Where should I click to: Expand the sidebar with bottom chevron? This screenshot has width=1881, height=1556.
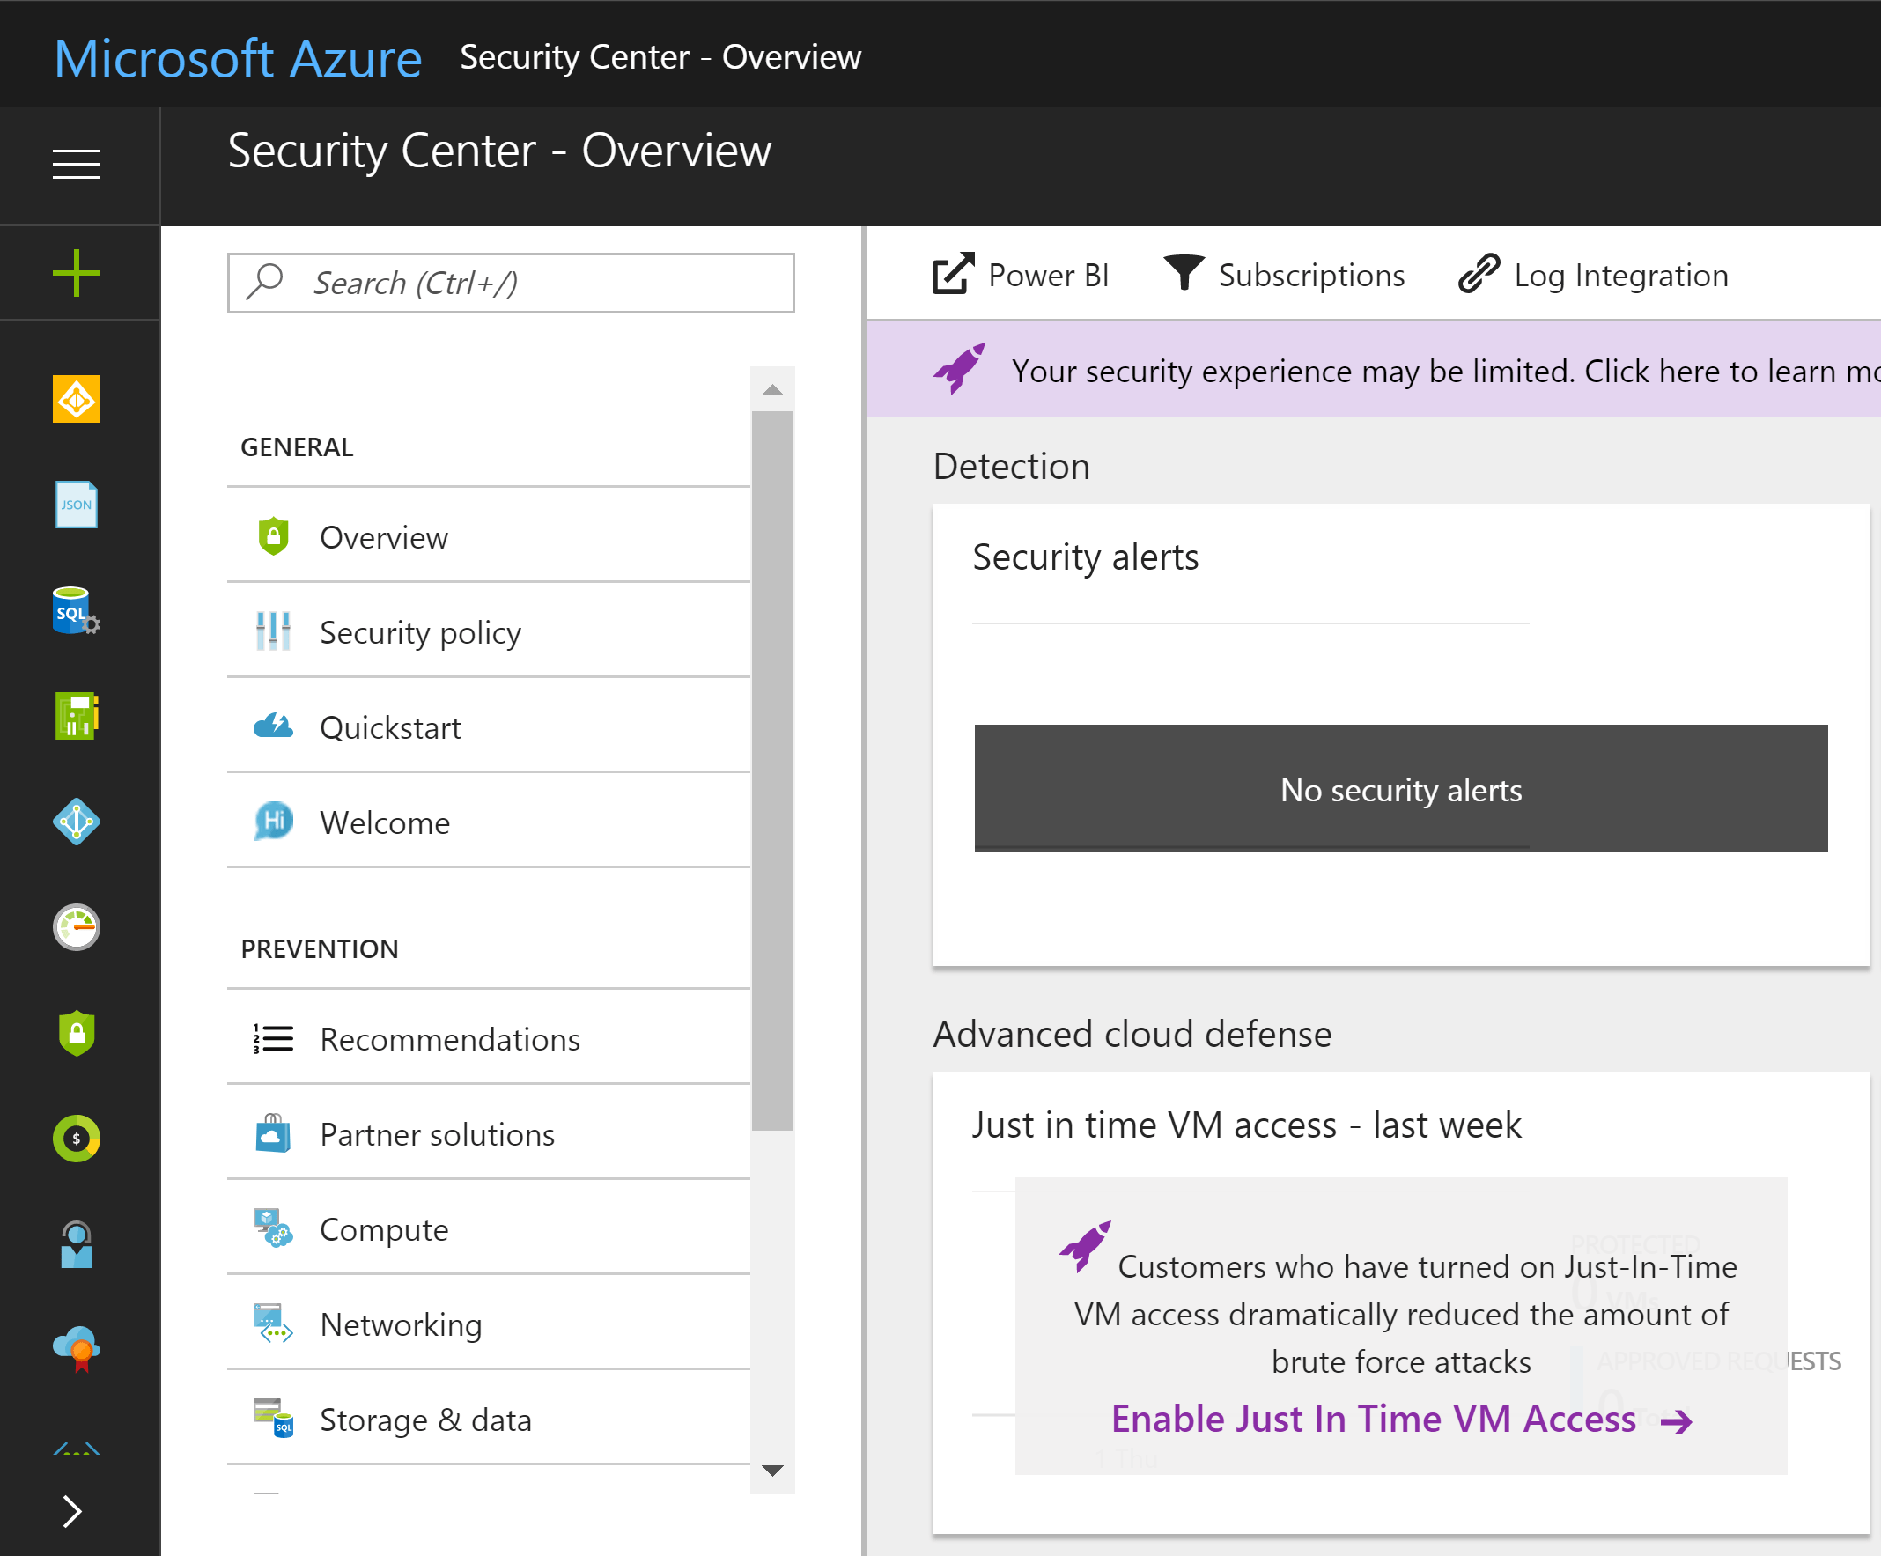pyautogui.click(x=72, y=1511)
